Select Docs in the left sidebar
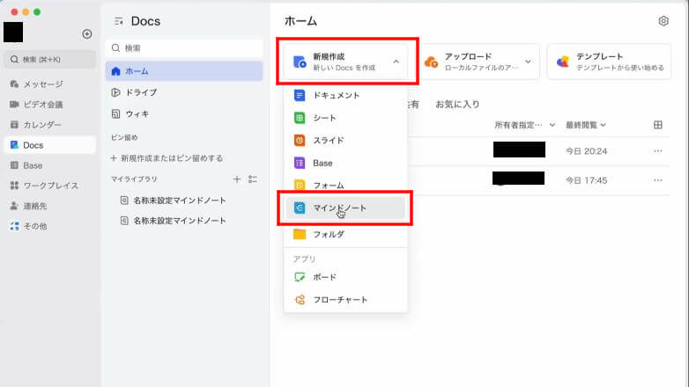The image size is (689, 387). click(49, 145)
